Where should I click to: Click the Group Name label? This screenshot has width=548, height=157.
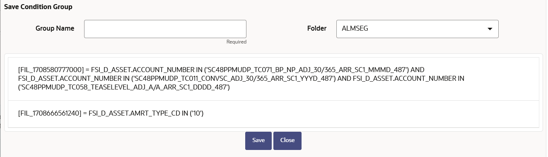tap(55, 29)
